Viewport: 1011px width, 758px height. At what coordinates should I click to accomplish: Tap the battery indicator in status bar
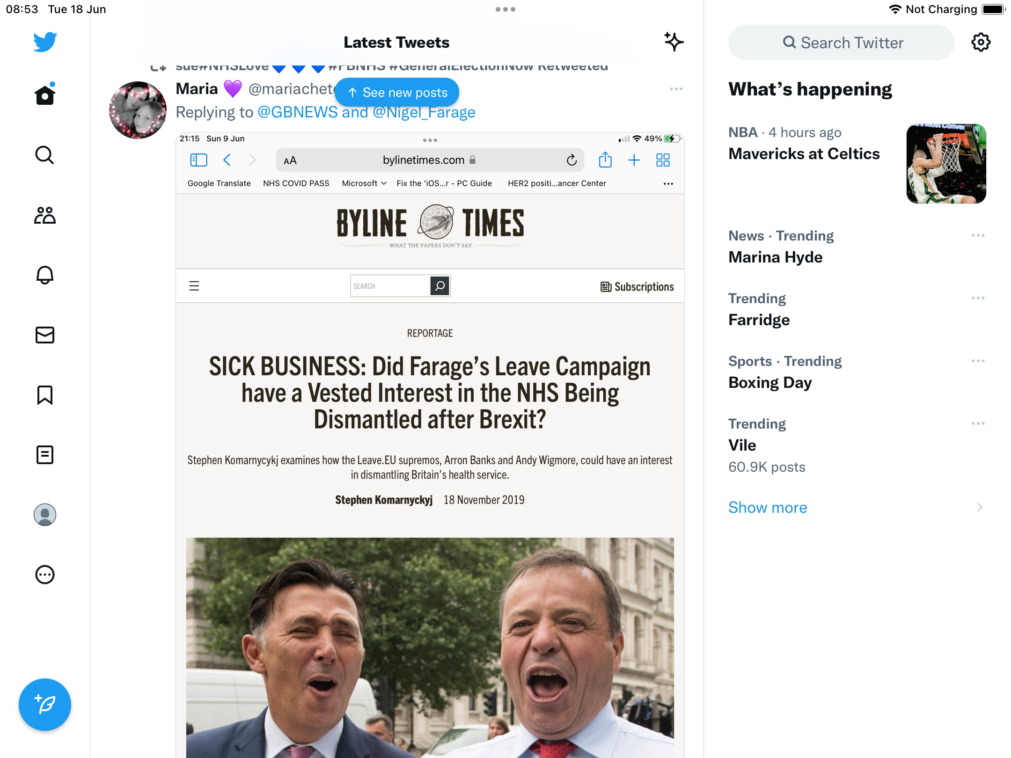click(x=994, y=9)
